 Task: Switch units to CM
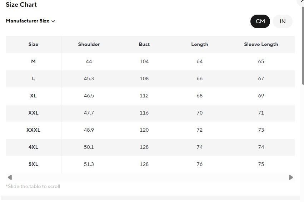(260, 21)
